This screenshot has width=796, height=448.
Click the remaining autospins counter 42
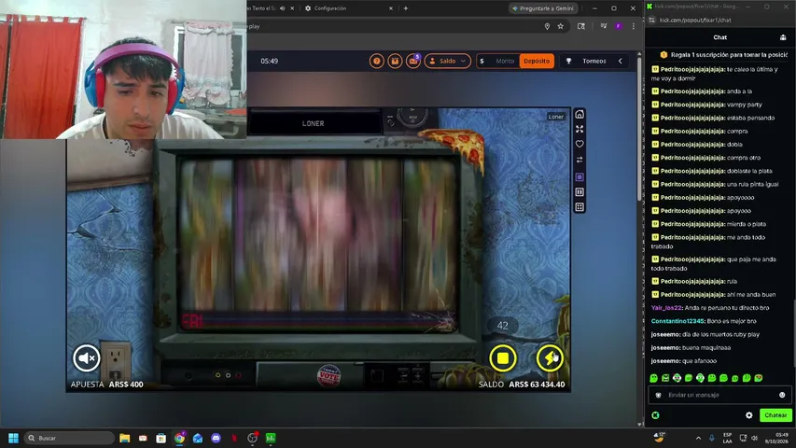[x=503, y=326]
